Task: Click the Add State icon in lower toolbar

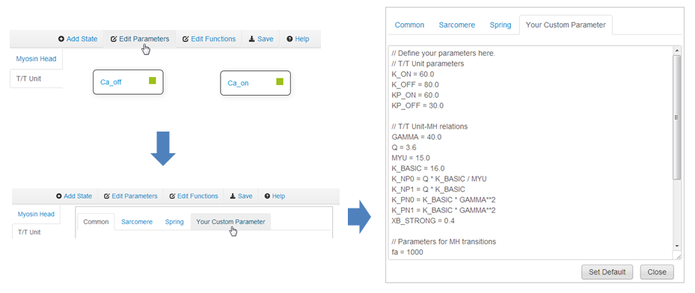Action: click(x=59, y=196)
